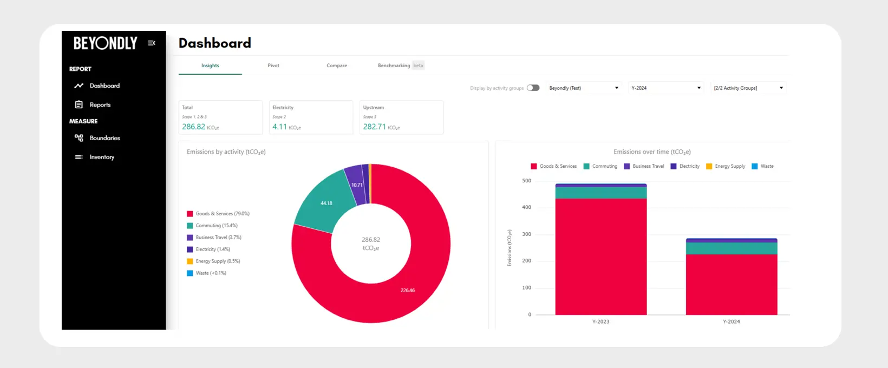The image size is (888, 368).
Task: Click Goods & Services in bar chart legend
Action: [553, 166]
